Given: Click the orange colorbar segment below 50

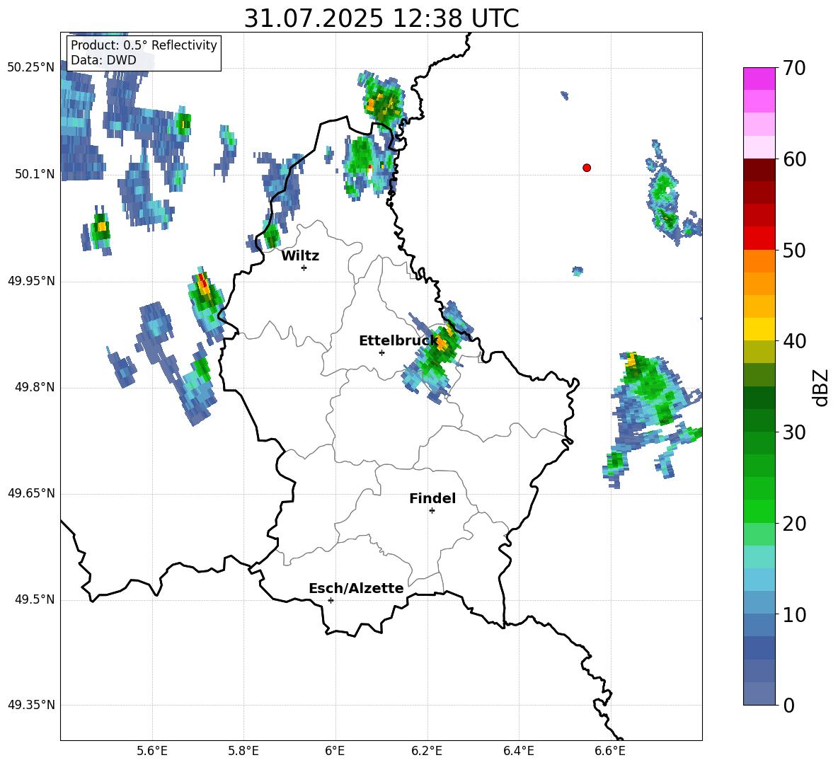Looking at the screenshot, I should (759, 260).
